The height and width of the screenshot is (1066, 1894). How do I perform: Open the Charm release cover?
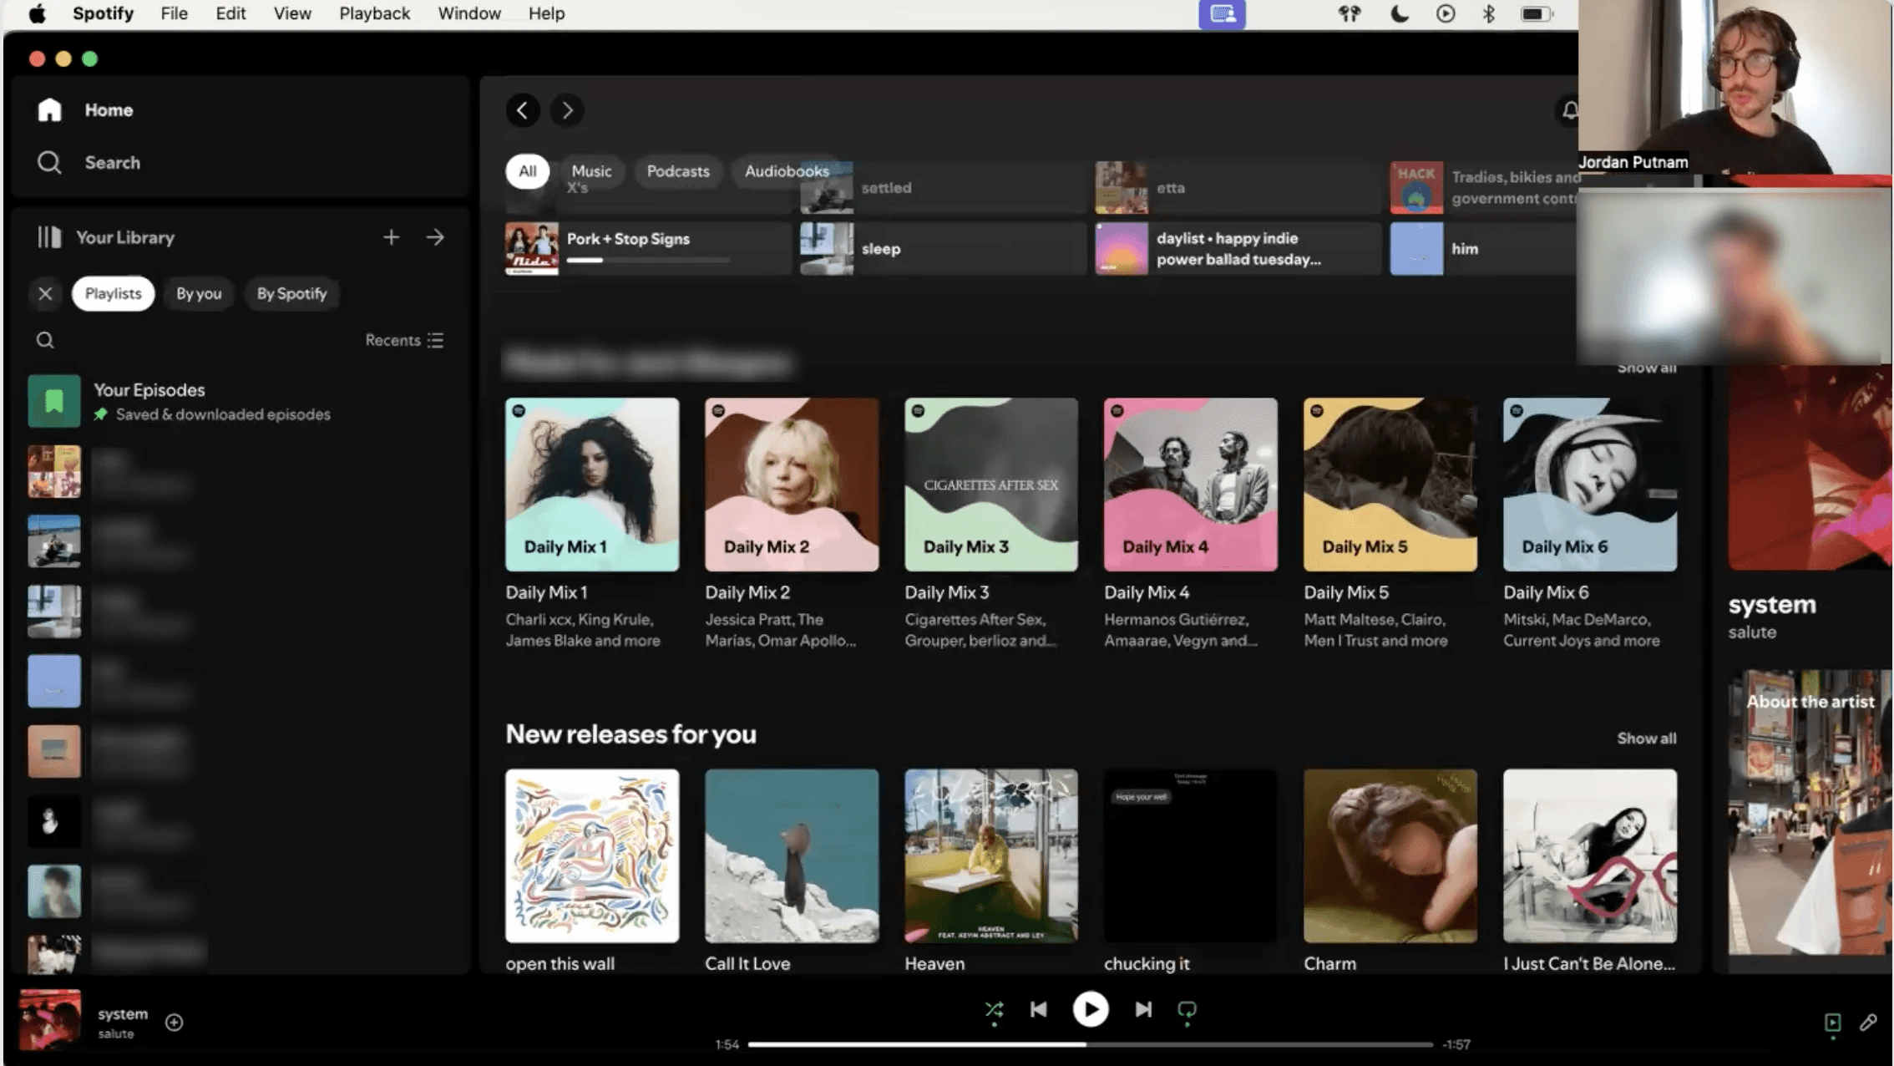pos(1390,856)
